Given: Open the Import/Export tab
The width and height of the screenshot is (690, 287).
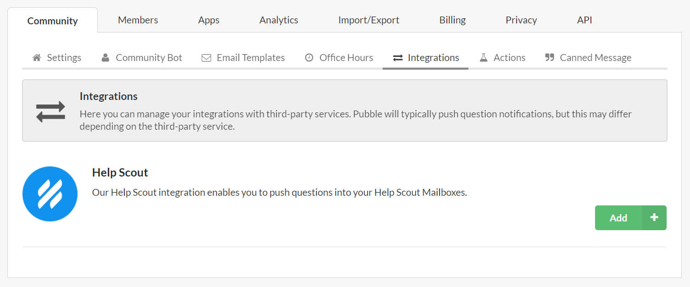Looking at the screenshot, I should [369, 20].
